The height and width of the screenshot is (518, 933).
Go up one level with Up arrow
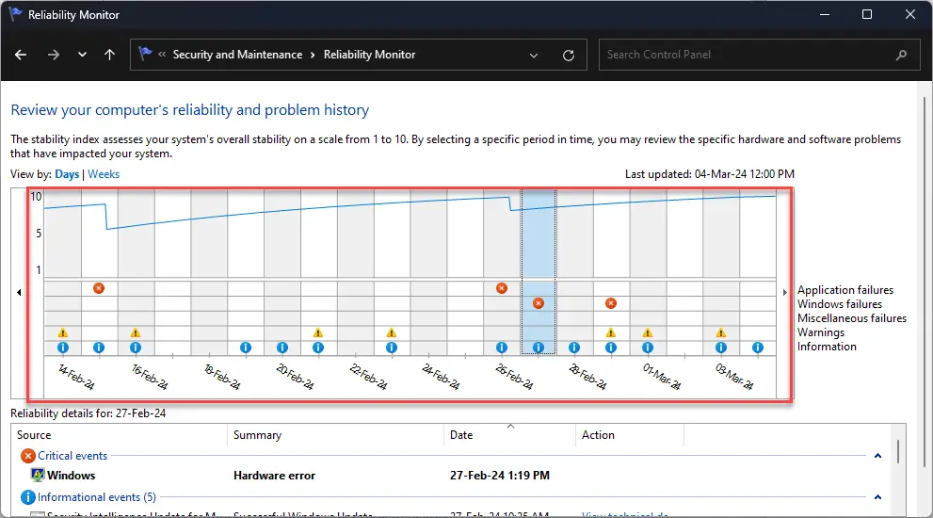[x=109, y=55]
